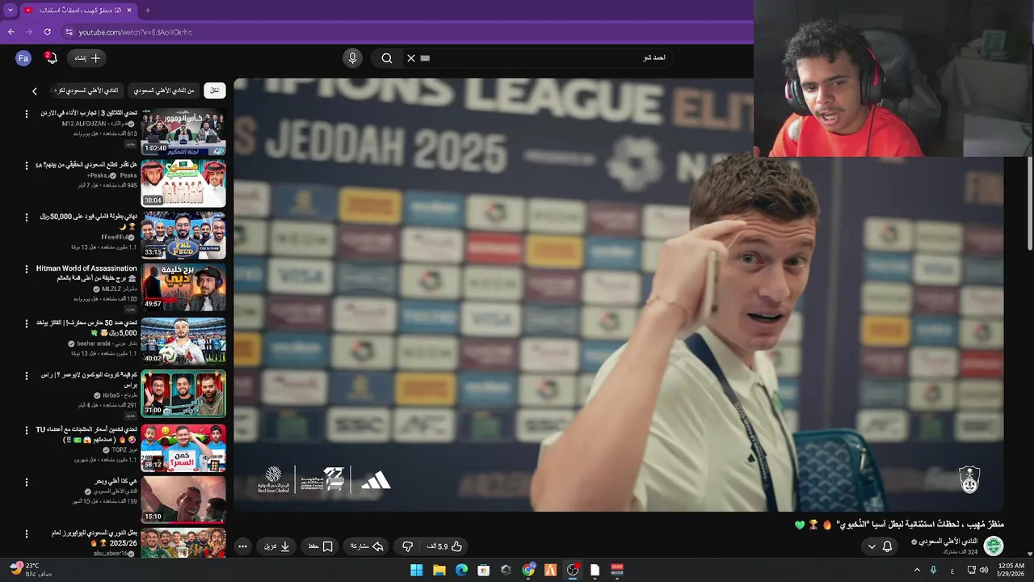Image resolution: width=1034 pixels, height=582 pixels.
Task: Click the browser forward arrow
Action: [29, 32]
